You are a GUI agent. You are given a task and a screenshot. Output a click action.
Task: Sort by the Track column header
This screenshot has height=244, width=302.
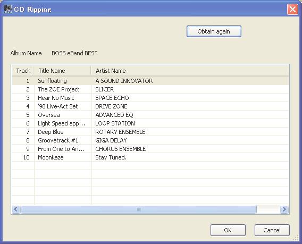tap(23, 71)
